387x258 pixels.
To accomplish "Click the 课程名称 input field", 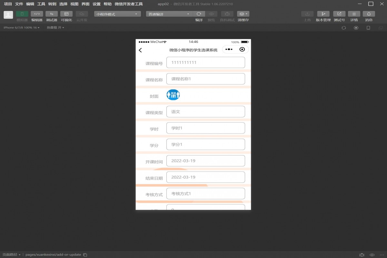I will (x=205, y=79).
